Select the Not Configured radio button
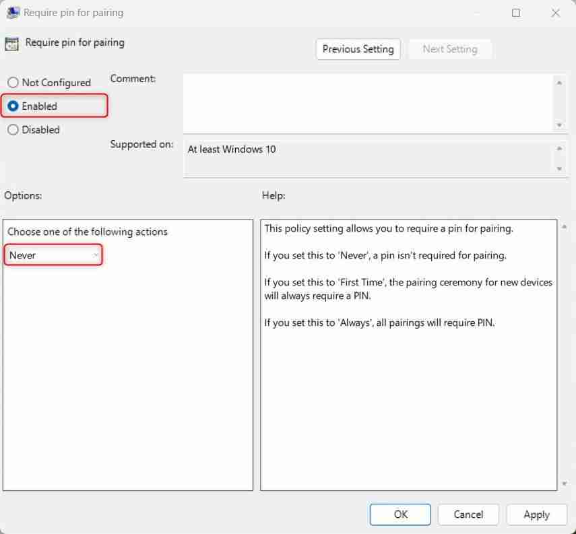This screenshot has height=534, width=576. pos(12,82)
